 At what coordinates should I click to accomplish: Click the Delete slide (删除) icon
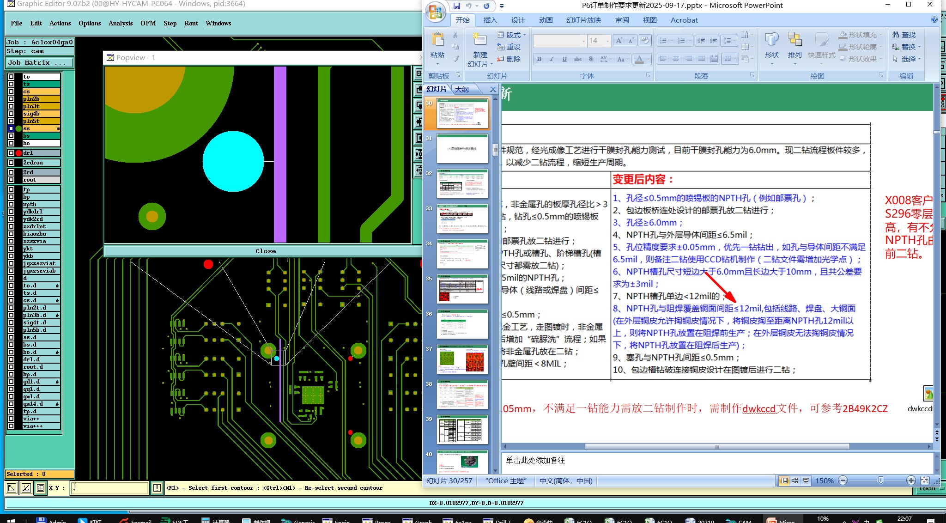point(501,59)
